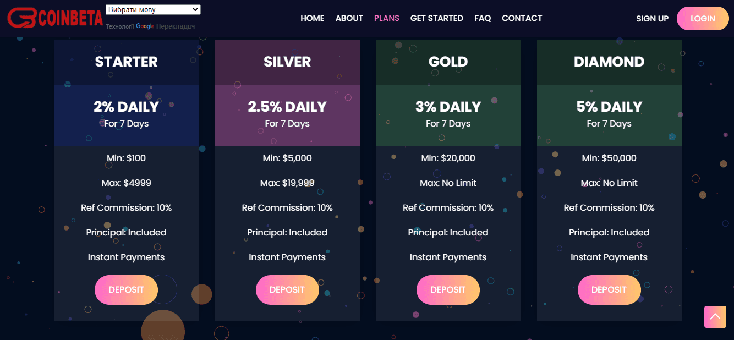This screenshot has width=734, height=340.
Task: Deposit into the Diamond plan
Action: tap(609, 290)
